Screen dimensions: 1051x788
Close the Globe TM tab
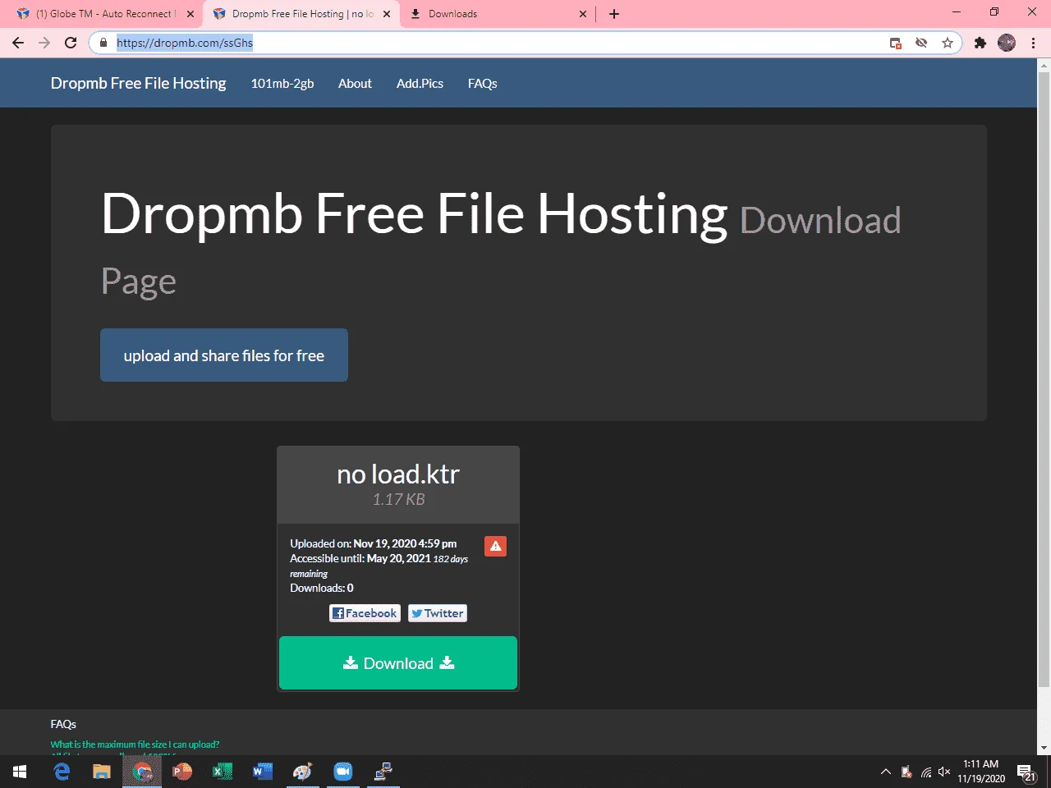tap(190, 14)
